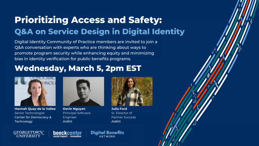Select the "Q&A on Service Design" subtitle
The width and height of the screenshot is (259, 146).
click(x=99, y=32)
